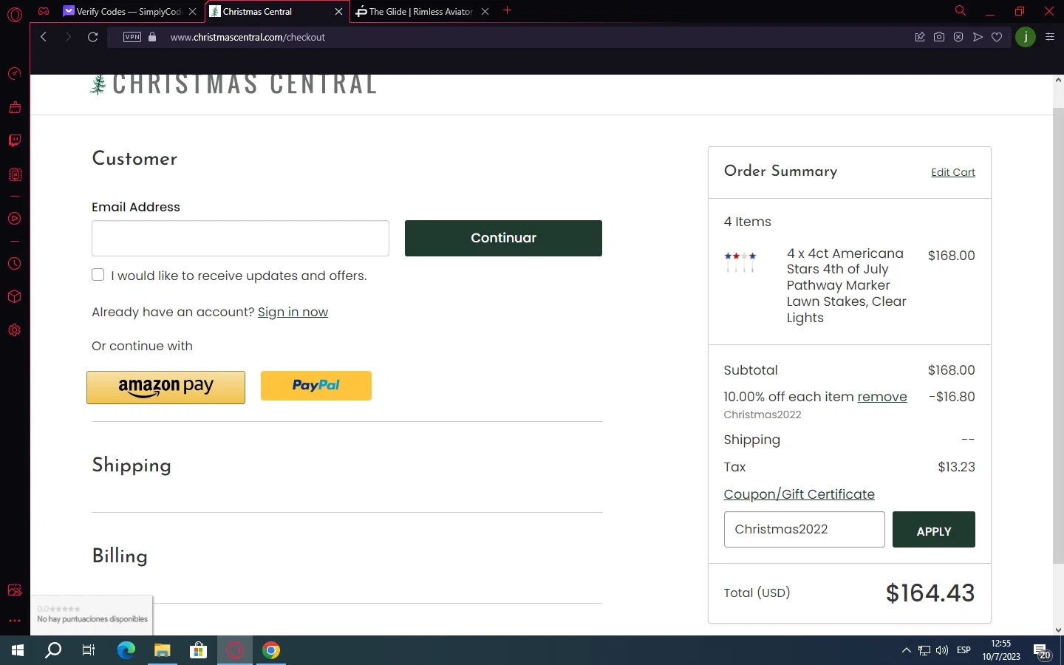Click the Continuar button
This screenshot has height=665, width=1064.
(x=503, y=238)
